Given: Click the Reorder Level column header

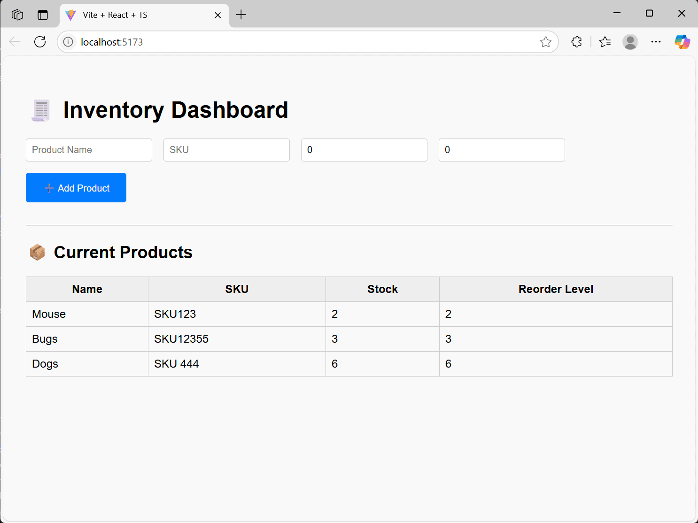Looking at the screenshot, I should click(x=556, y=289).
